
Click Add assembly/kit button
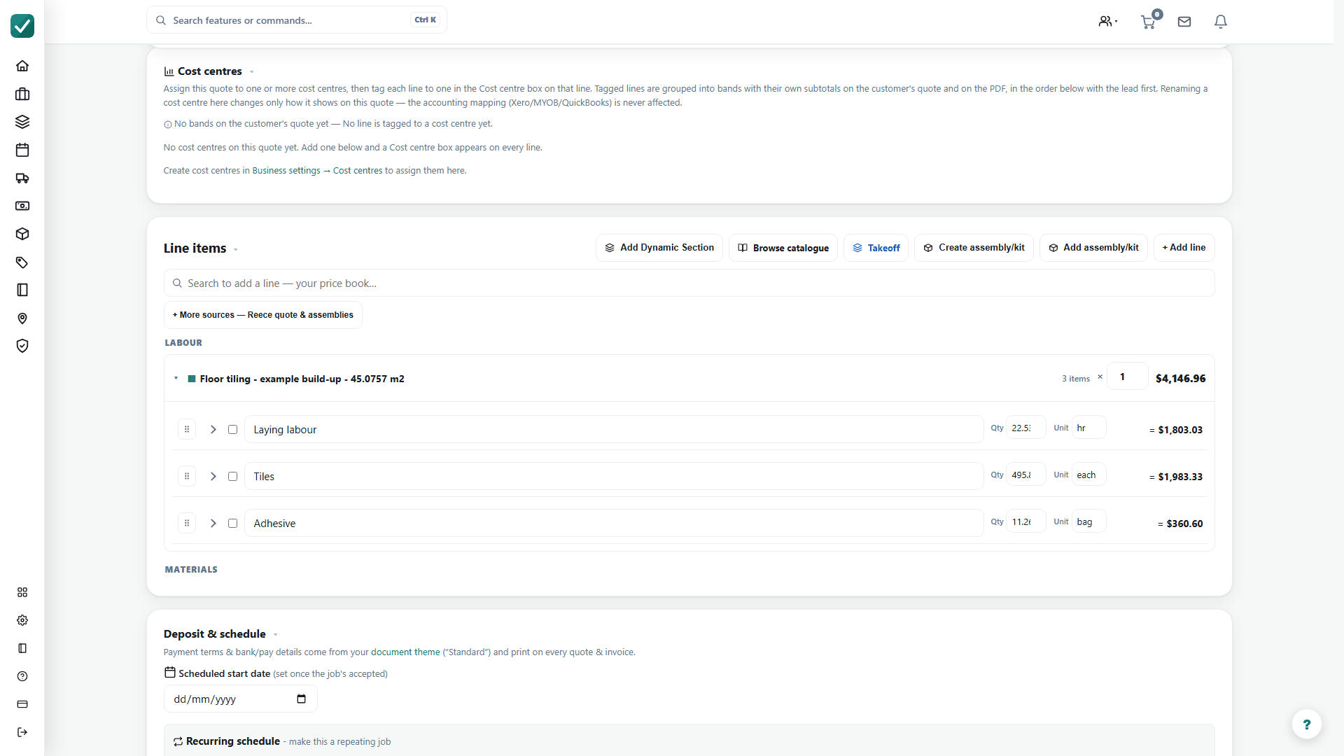coord(1093,248)
